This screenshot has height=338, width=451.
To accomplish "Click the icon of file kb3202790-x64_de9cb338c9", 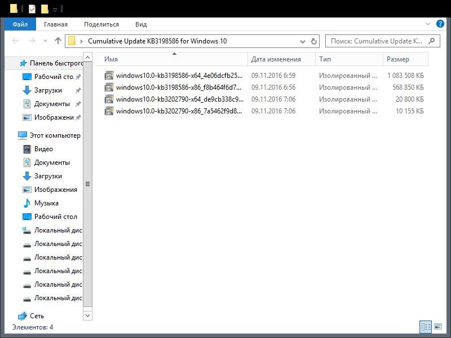I will [x=109, y=99].
